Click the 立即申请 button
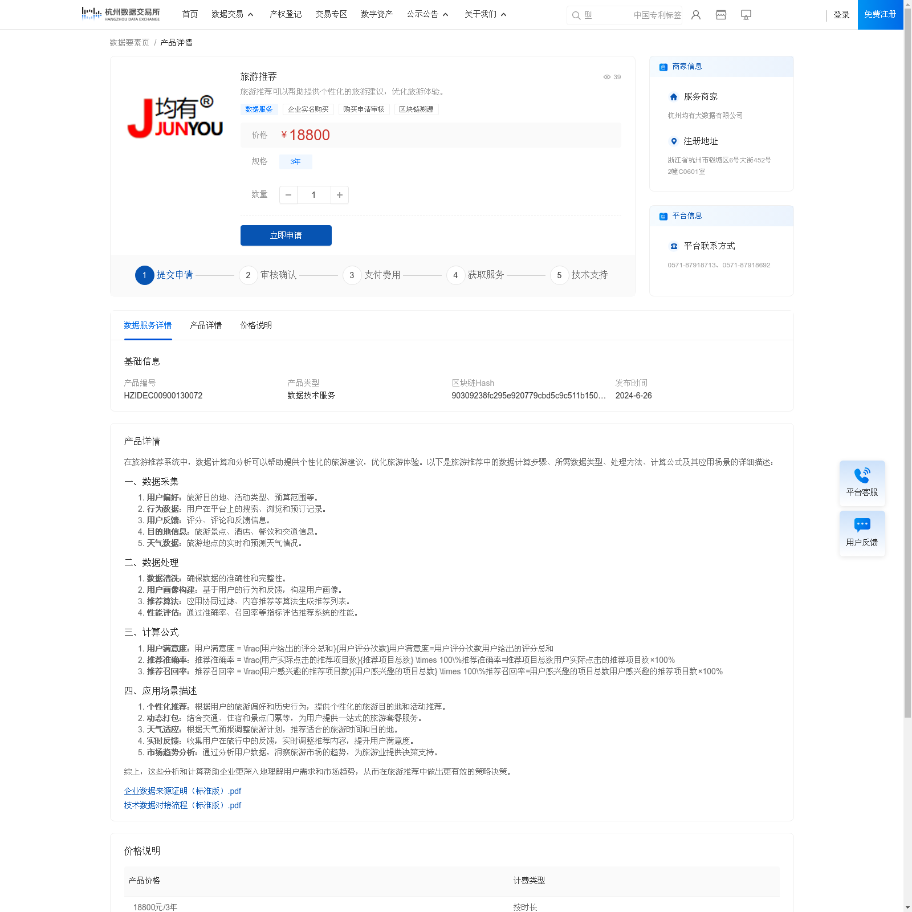912x912 pixels. pos(286,235)
